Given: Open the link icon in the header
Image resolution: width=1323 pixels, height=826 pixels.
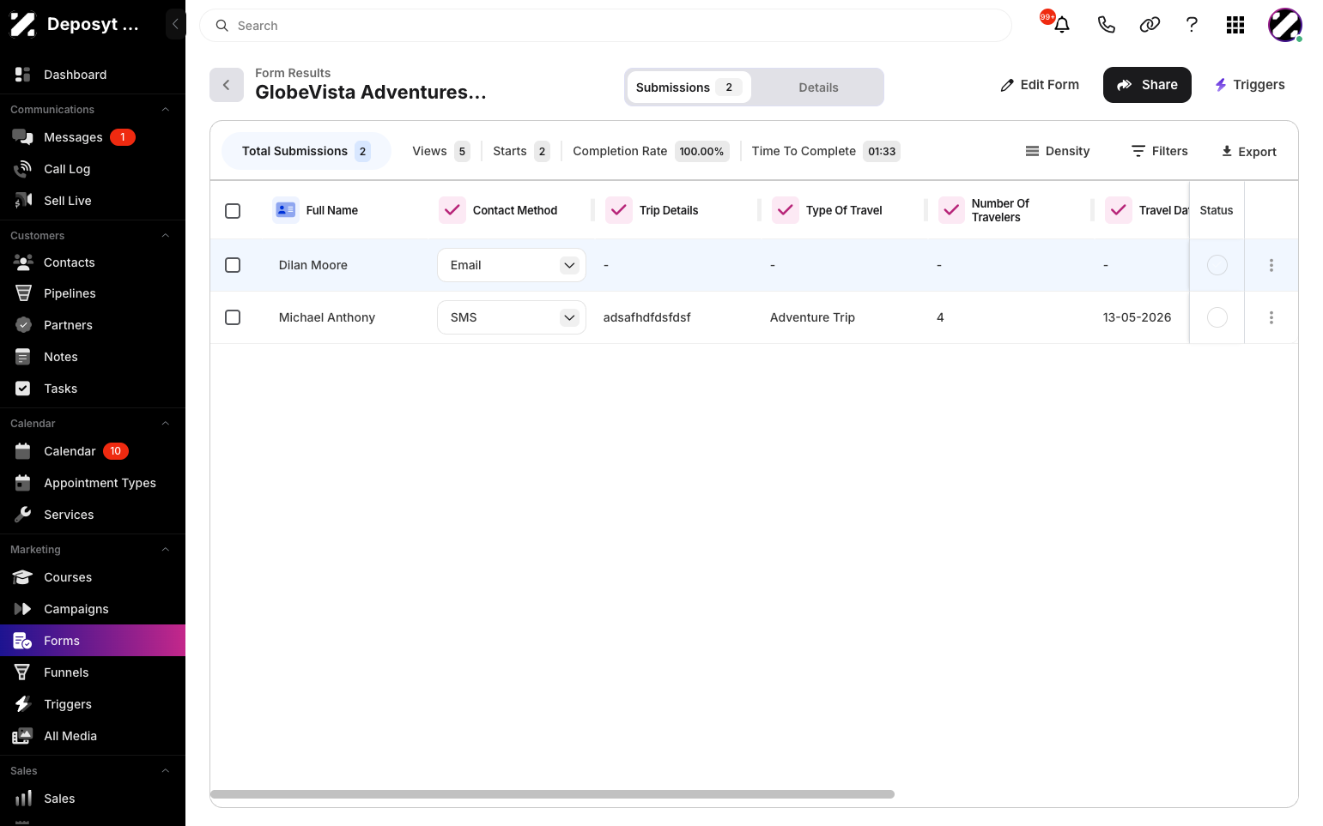Looking at the screenshot, I should (x=1150, y=25).
